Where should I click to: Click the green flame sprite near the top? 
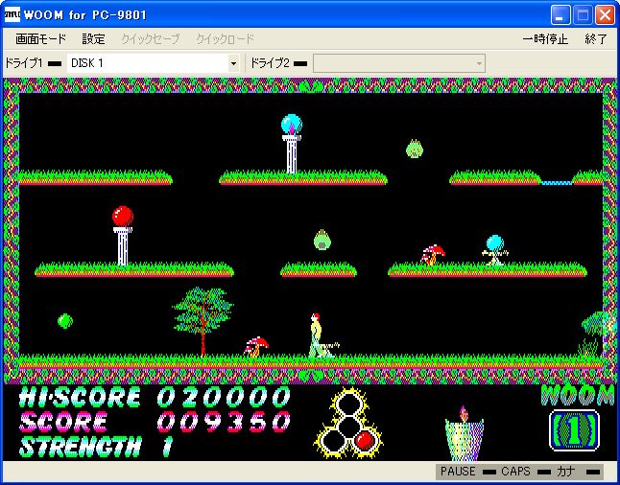[415, 149]
